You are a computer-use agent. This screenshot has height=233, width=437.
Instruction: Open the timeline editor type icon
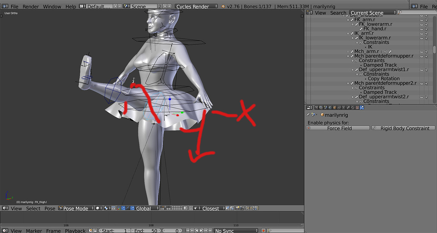point(5,230)
